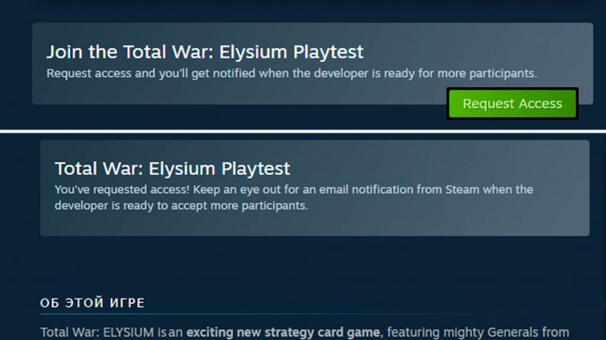Image resolution: width=606 pixels, height=340 pixels.
Task: Click the white horizontal divider line
Action: click(x=303, y=130)
